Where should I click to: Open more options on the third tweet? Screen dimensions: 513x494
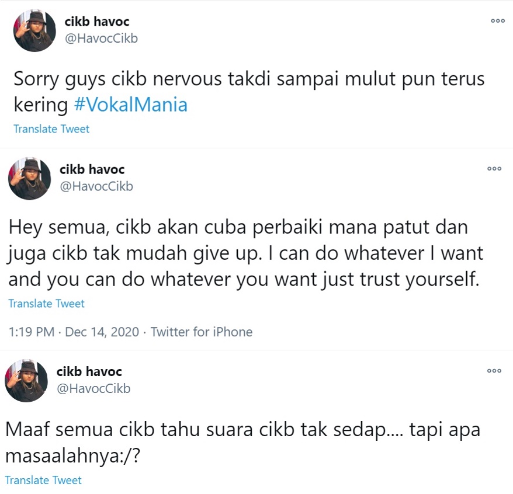[x=494, y=371]
